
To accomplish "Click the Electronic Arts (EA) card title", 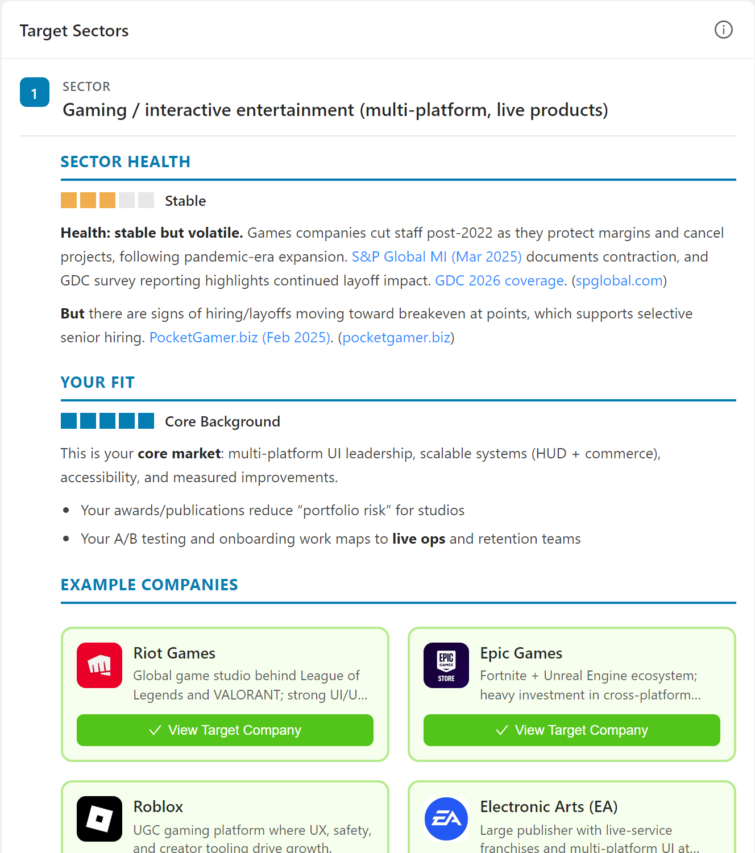I will pos(549,806).
